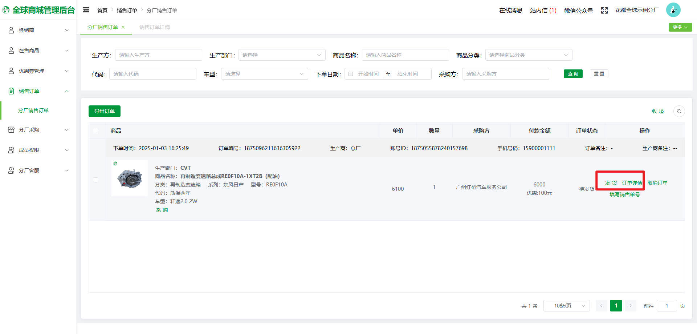Click the 发货 link for the order
Image resolution: width=697 pixels, height=334 pixels.
pyautogui.click(x=611, y=183)
